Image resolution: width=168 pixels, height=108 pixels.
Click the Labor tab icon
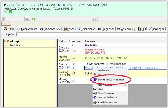point(65,29)
